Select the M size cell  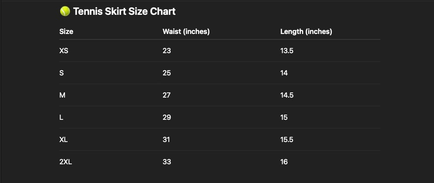point(62,95)
